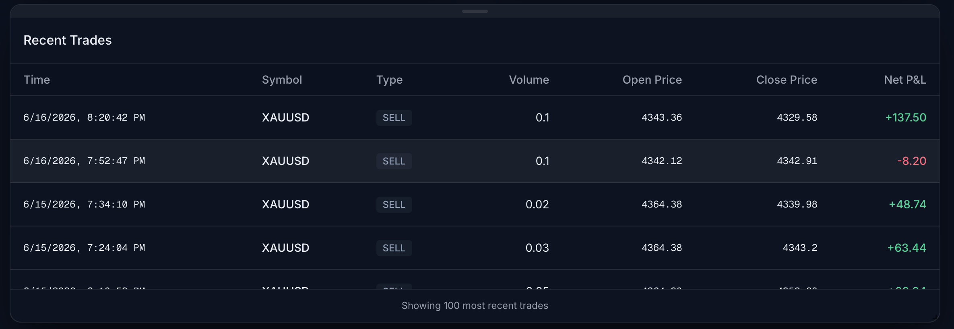Click XAUUSD symbol in the 7:52:47 PM row
The image size is (954, 329).
coord(285,161)
